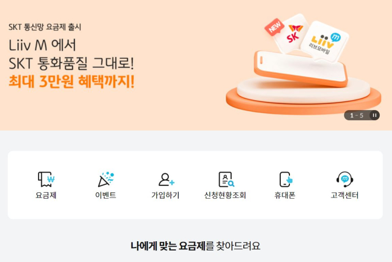The width and height of the screenshot is (392, 262).
Task: Select the 가입하기 add-user icon
Action: [x=166, y=179]
